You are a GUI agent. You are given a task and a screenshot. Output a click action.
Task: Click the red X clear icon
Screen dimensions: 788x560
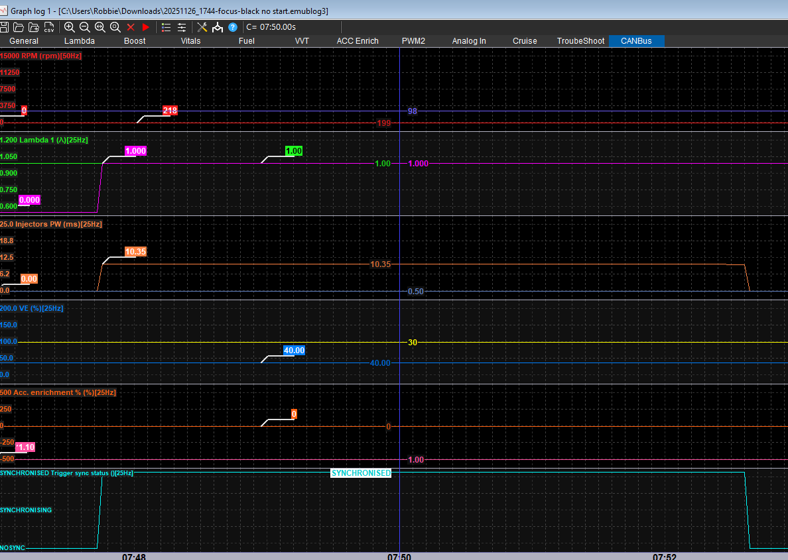tap(131, 27)
